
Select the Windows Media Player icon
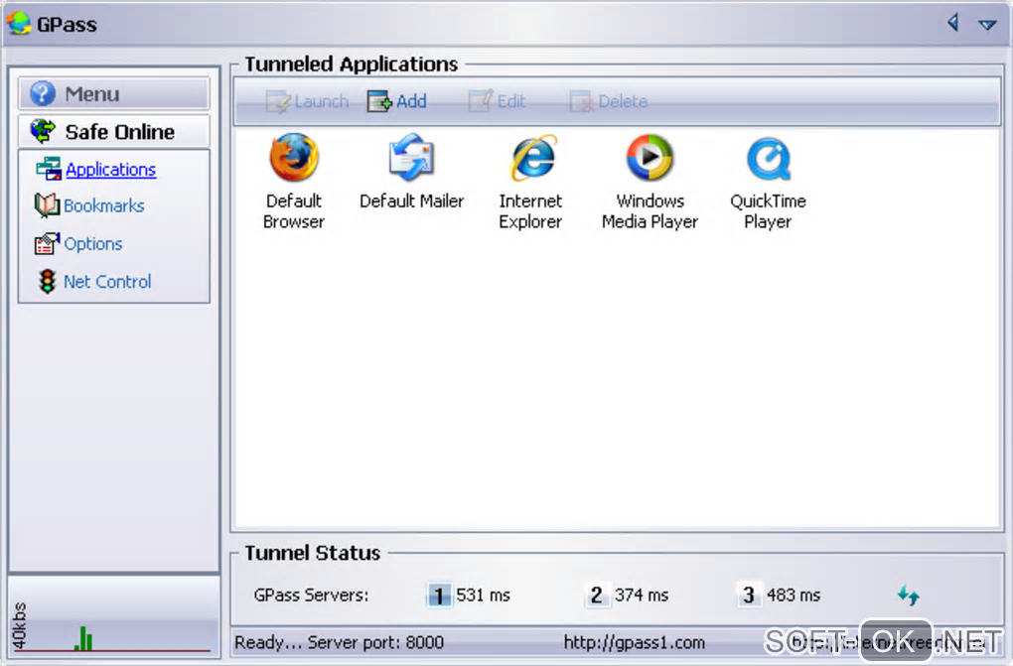tap(650, 158)
